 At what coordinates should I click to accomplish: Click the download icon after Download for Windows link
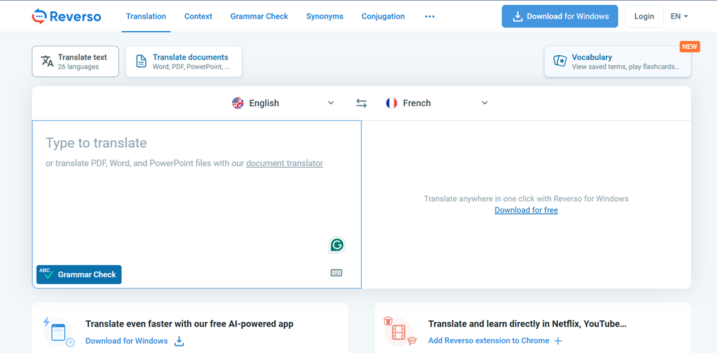(180, 341)
